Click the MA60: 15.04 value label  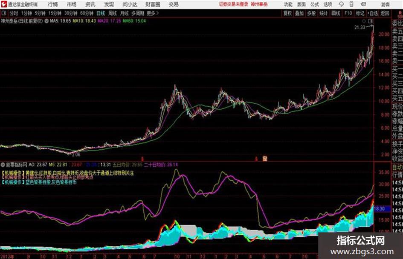point(134,21)
